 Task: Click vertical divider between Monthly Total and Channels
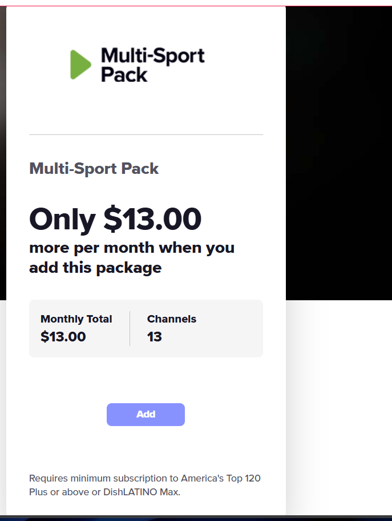pos(130,328)
